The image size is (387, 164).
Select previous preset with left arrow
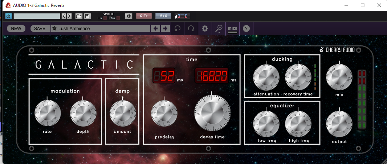[155, 28]
